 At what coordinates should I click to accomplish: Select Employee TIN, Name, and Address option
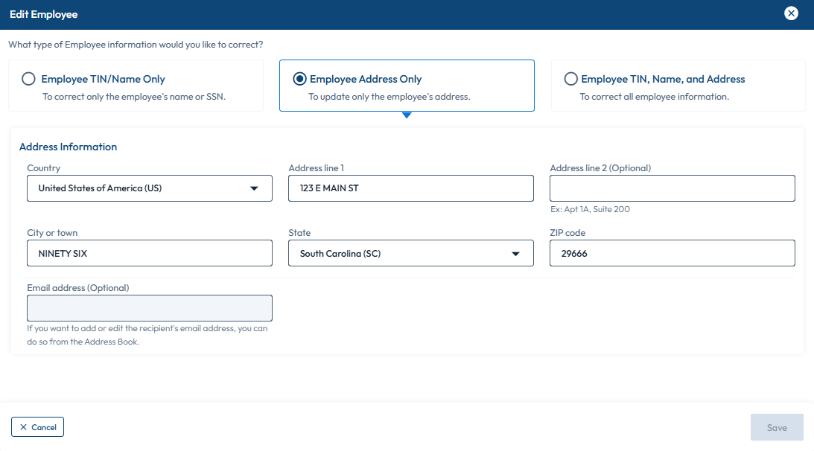(x=570, y=78)
